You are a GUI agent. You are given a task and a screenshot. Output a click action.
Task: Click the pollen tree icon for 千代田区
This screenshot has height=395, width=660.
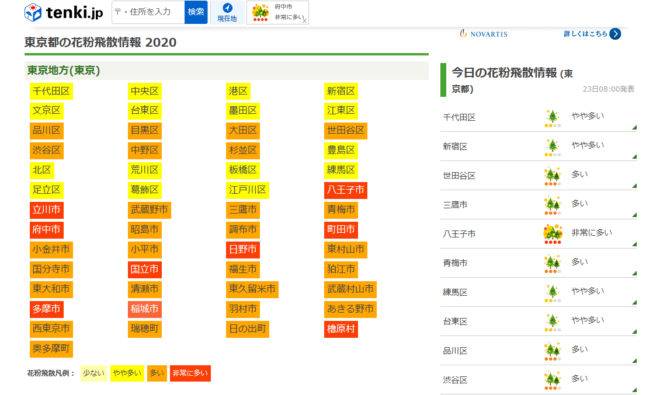[552, 117]
